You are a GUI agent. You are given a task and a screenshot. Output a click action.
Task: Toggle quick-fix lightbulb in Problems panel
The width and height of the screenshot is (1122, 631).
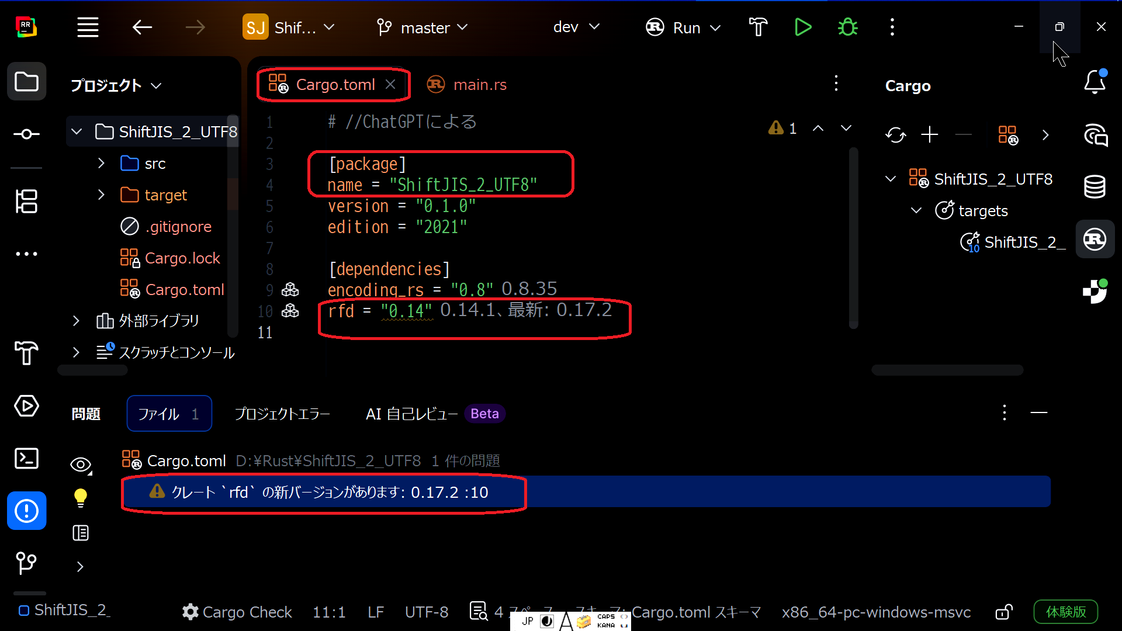pos(81,498)
